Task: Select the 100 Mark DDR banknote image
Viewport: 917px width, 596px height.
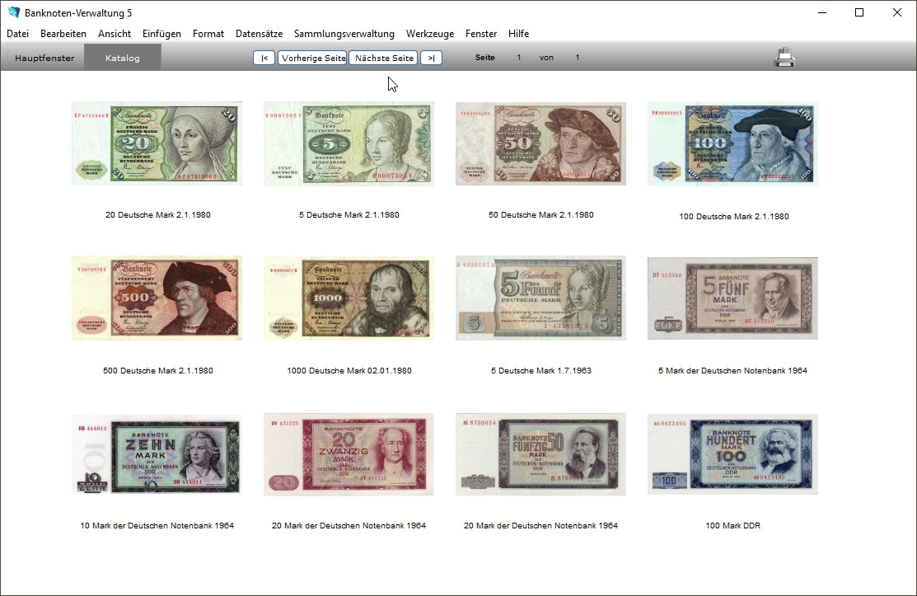Action: pos(732,453)
